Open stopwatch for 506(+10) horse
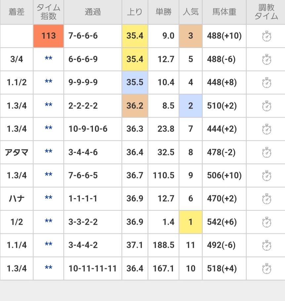The image size is (285, 301). (x=266, y=176)
